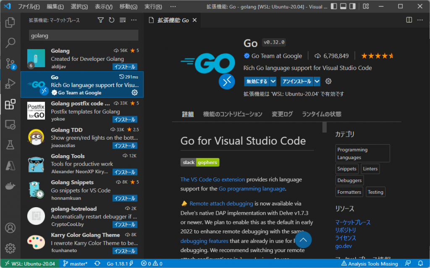Image resolution: width=430 pixels, height=268 pixels.
Task: Open the 選択(S) menu
Action: pyautogui.click(x=79, y=7)
